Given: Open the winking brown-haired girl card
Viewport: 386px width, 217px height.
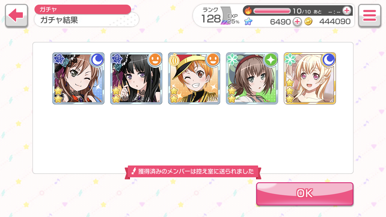Looking at the screenshot, I should coord(78,78).
